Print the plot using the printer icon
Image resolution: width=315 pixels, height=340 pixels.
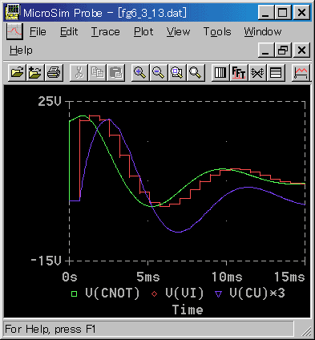54,73
